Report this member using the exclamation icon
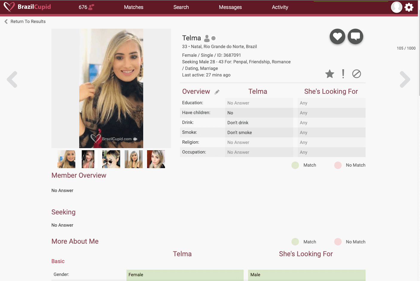The image size is (420, 281). point(343,74)
